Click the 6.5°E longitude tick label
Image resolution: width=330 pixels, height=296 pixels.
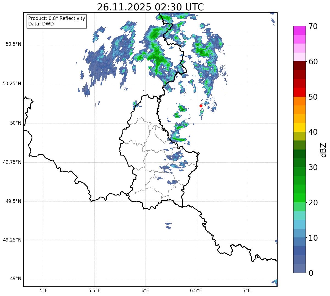click(x=196, y=291)
